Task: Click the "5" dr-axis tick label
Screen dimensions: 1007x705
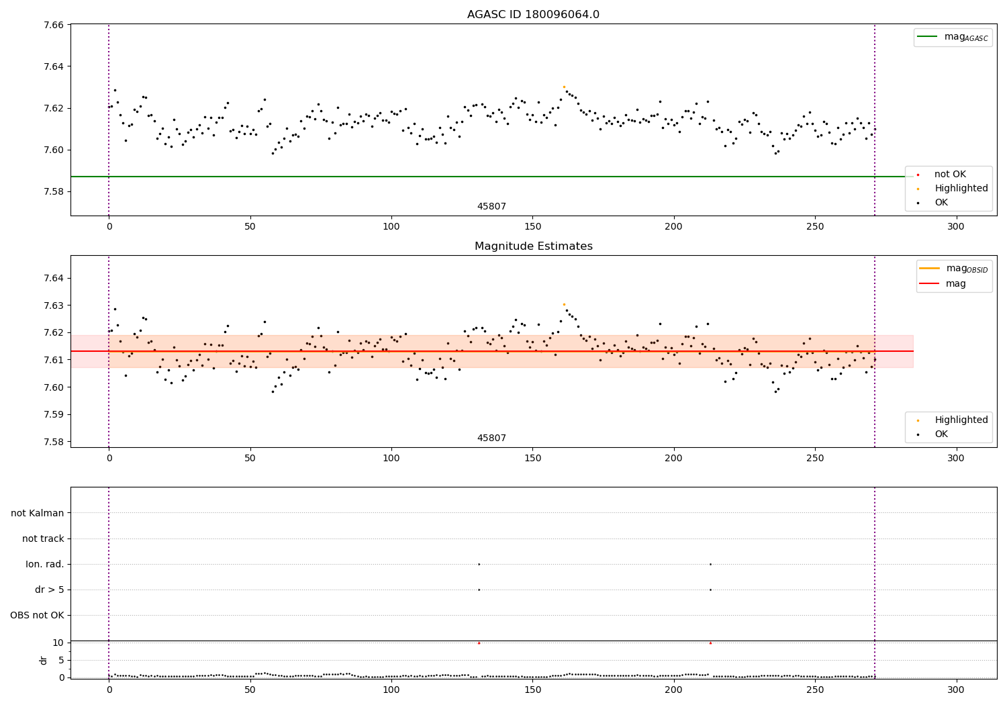Action: point(61,660)
